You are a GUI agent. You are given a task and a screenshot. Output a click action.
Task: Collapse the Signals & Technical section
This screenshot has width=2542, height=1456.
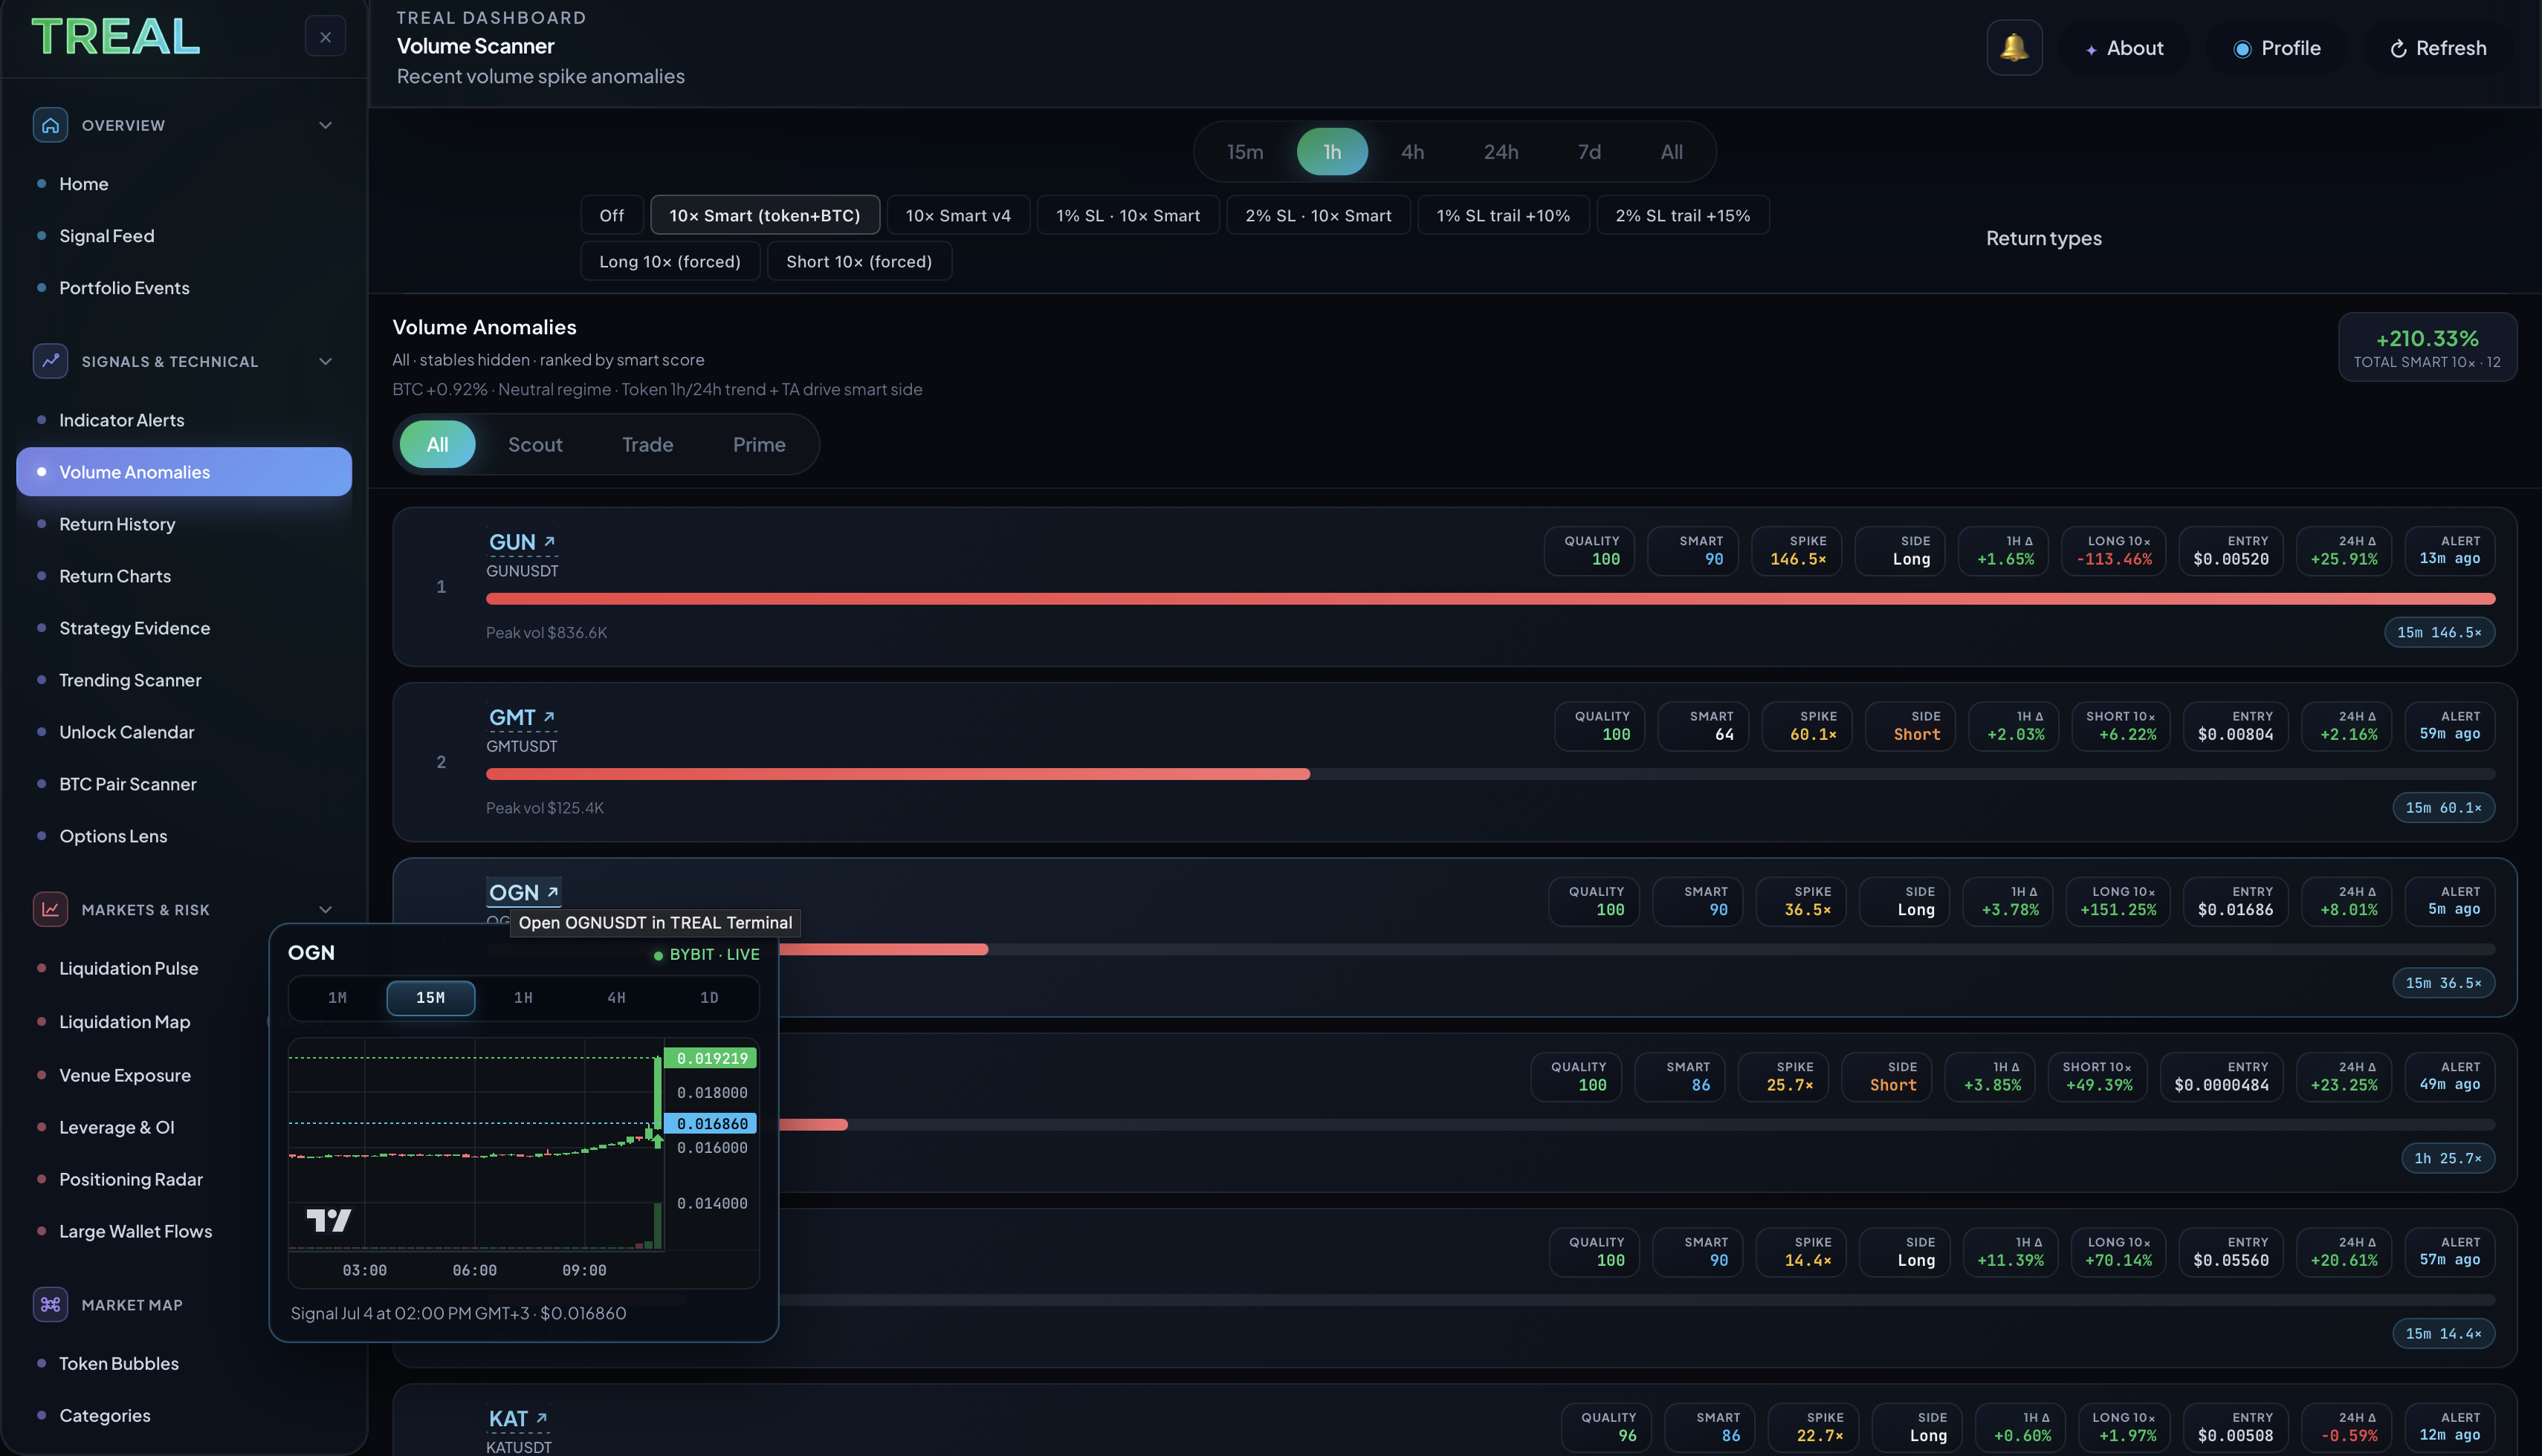point(325,361)
